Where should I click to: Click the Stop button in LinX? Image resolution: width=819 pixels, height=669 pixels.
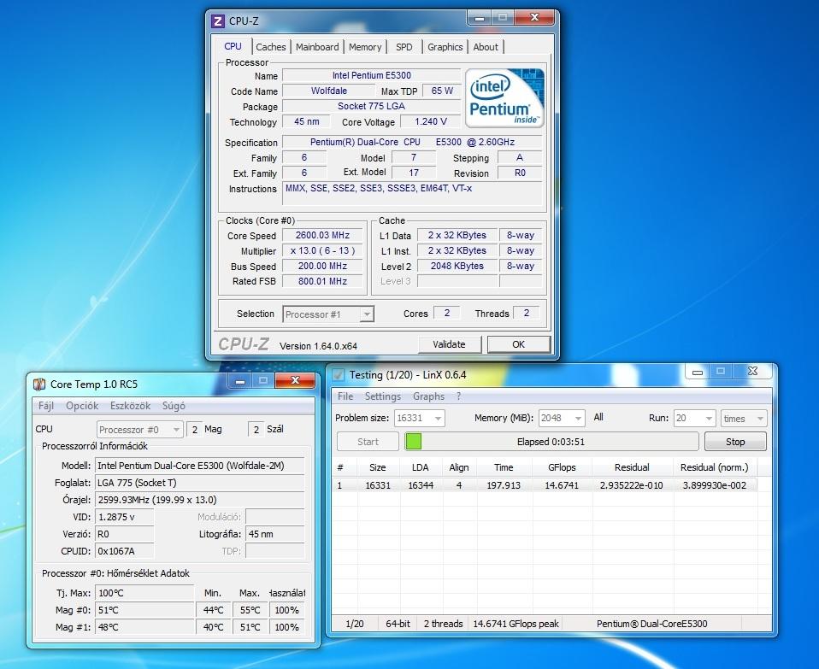click(x=735, y=442)
